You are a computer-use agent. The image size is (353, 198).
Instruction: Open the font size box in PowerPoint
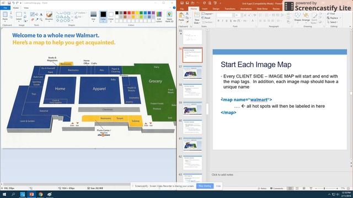(x=238, y=15)
